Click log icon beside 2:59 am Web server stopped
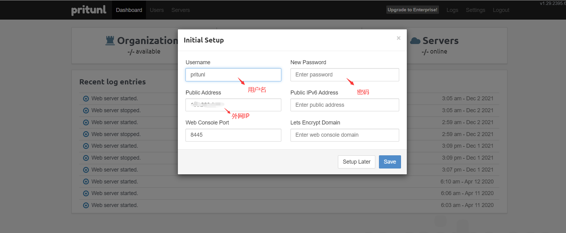The image size is (566, 233). (86, 134)
